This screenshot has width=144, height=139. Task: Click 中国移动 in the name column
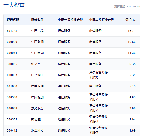click(38, 53)
